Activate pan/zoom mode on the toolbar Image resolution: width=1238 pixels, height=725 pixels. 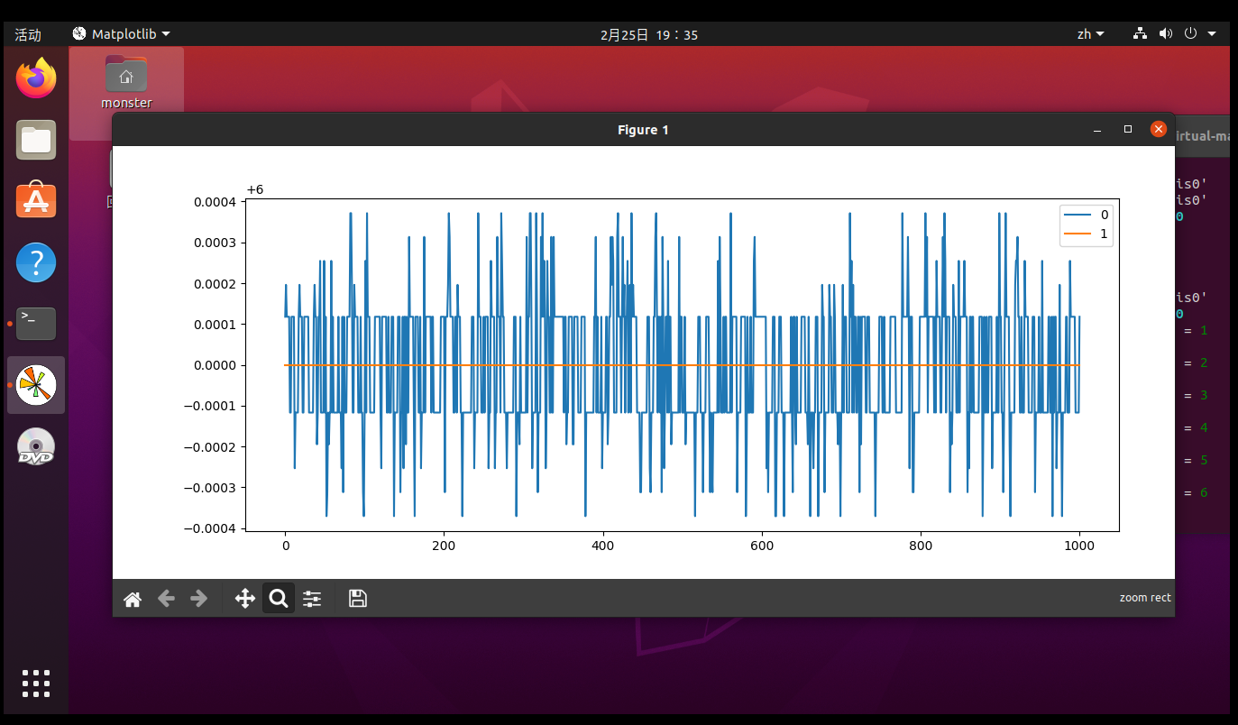point(244,598)
